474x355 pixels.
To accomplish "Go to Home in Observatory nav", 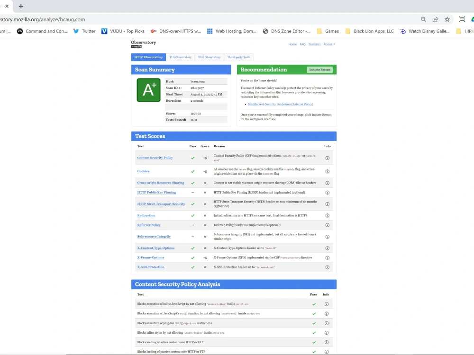I will click(292, 44).
